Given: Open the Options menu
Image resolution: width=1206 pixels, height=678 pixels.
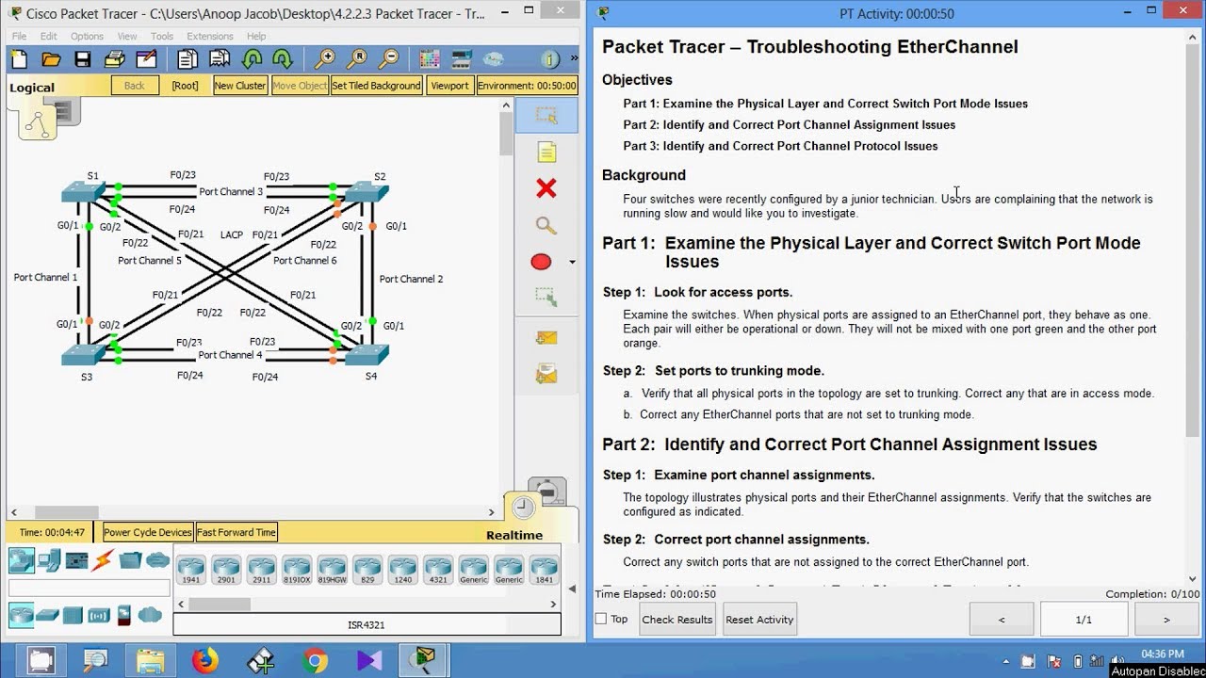Looking at the screenshot, I should (x=87, y=36).
